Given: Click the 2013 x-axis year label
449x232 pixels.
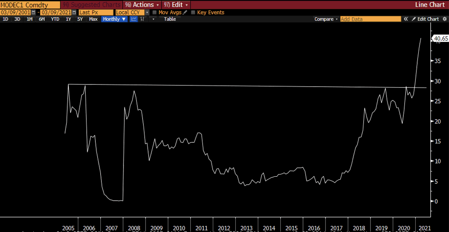Looking at the screenshot, I should [x=246, y=228].
